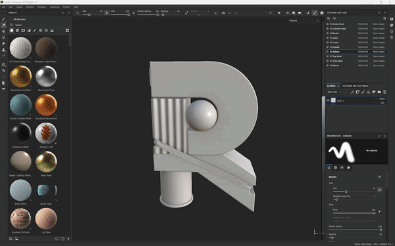Adjust Stroke opacity slider in Properties panel
Screen dimensions: 395x246
click(355, 230)
